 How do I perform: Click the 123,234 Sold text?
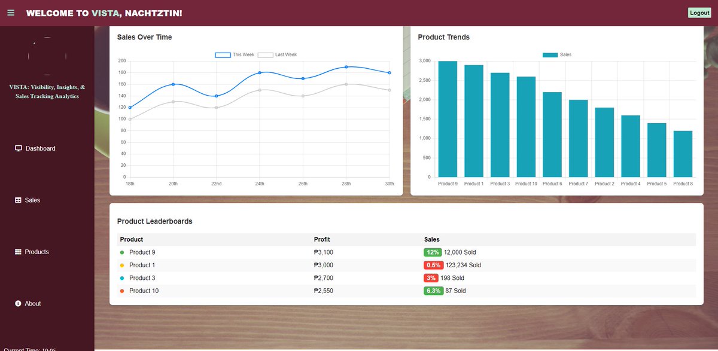coord(463,265)
